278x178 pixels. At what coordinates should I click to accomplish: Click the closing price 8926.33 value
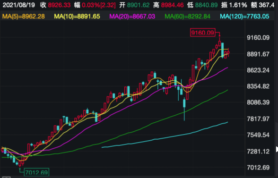pos(59,5)
